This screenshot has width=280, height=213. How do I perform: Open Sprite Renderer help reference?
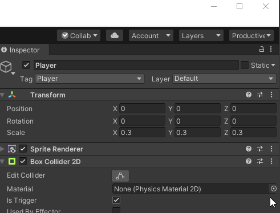pyautogui.click(x=249, y=149)
